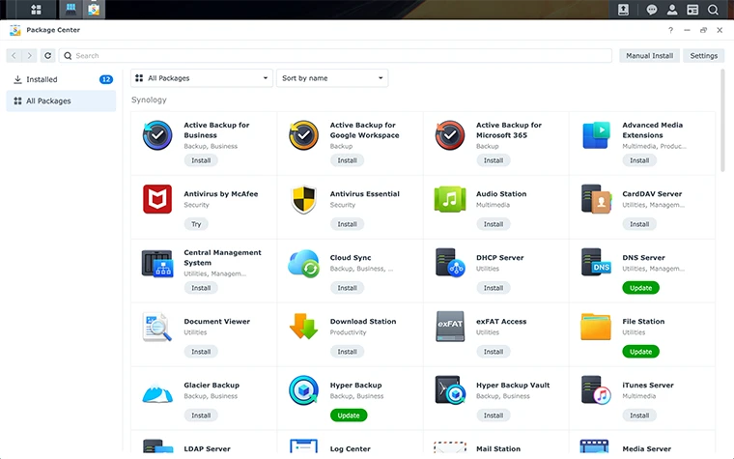Select Installed in the sidebar
This screenshot has width=734, height=459.
(x=61, y=79)
